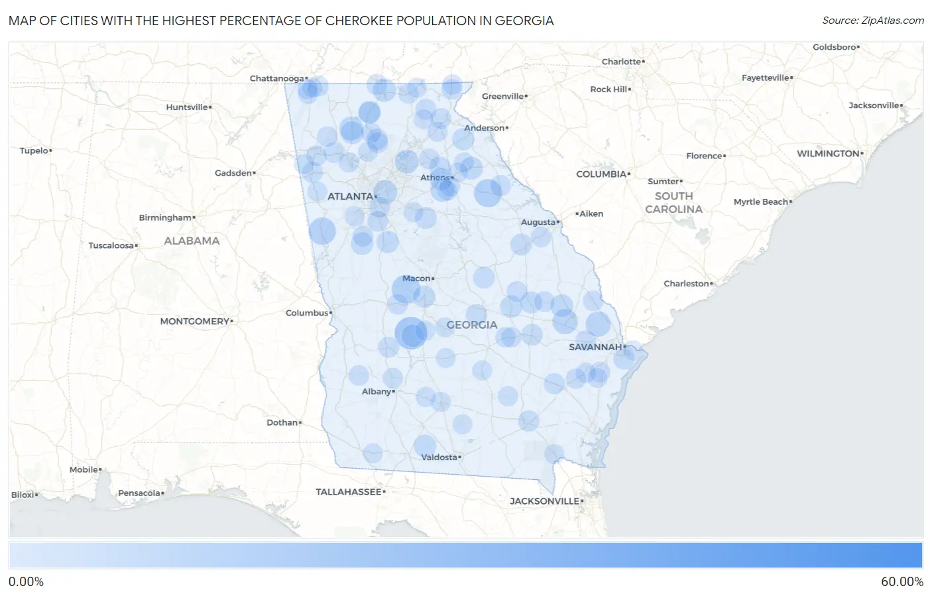Click the ATLANTA city label
Viewport: 932px width, 596px height.
coord(350,196)
